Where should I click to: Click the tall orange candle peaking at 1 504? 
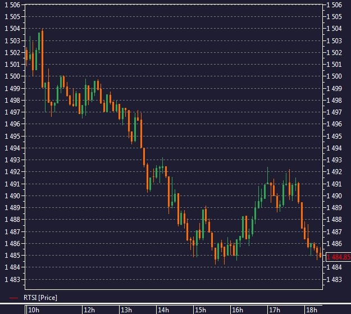pos(43,58)
